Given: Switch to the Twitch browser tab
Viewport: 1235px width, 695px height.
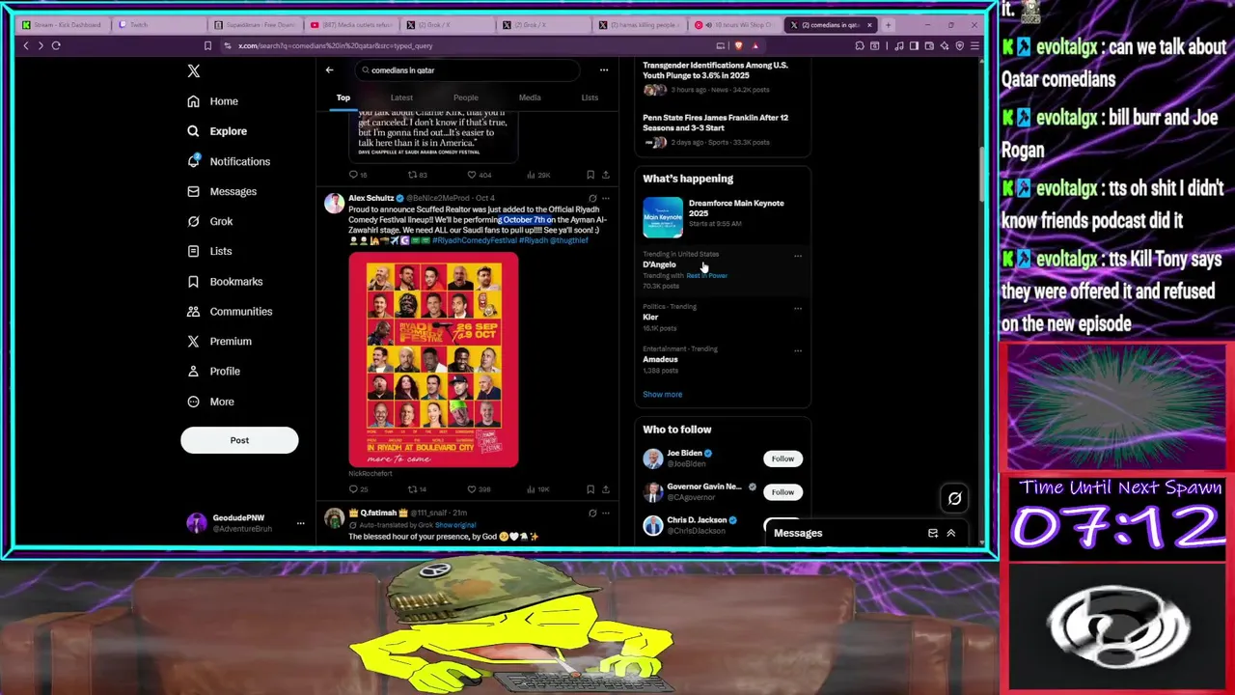Looking at the screenshot, I should [158, 24].
